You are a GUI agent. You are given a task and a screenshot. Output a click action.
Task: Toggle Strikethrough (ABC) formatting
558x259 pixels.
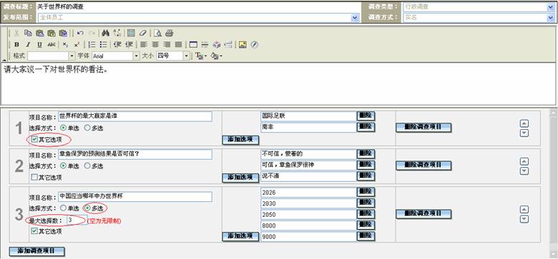(x=52, y=45)
